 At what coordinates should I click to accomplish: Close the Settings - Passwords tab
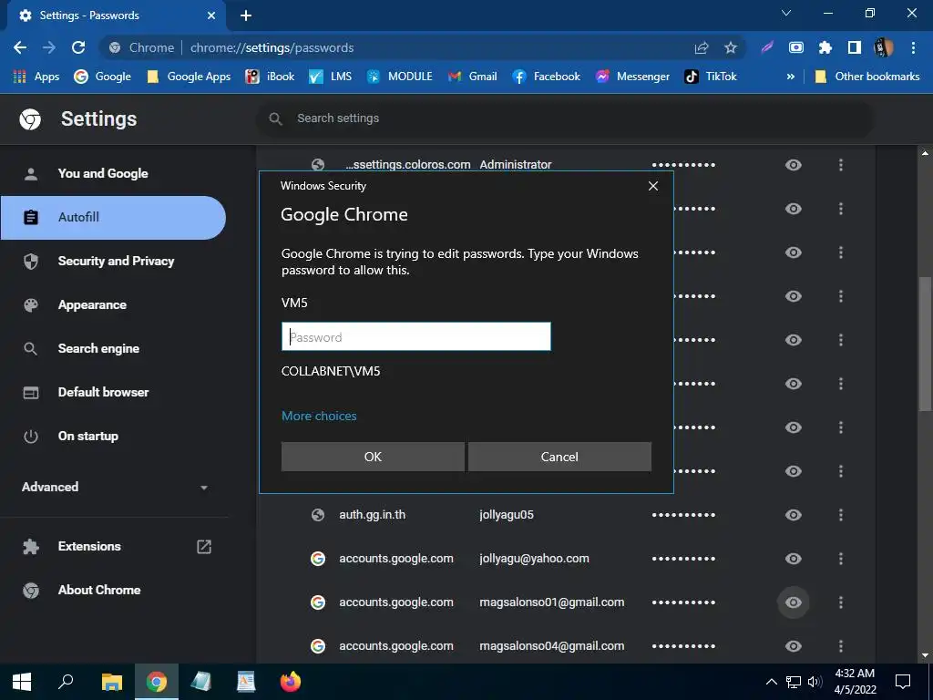click(x=211, y=15)
